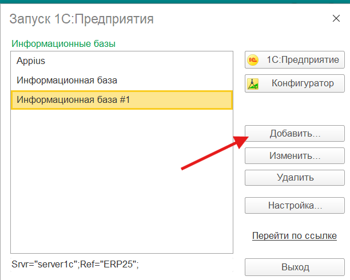Click the Configurator compass icon

[x=253, y=84]
